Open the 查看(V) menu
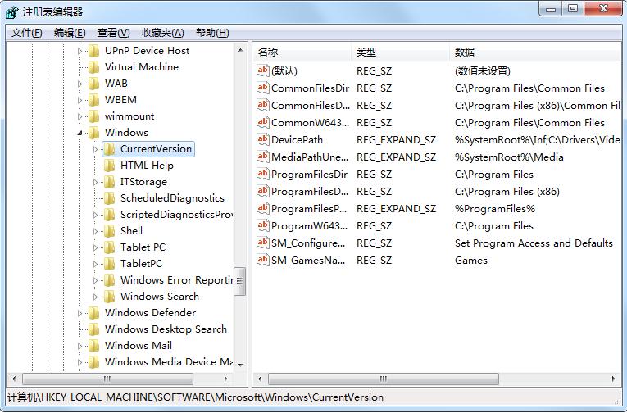The image size is (627, 413). coord(114,33)
